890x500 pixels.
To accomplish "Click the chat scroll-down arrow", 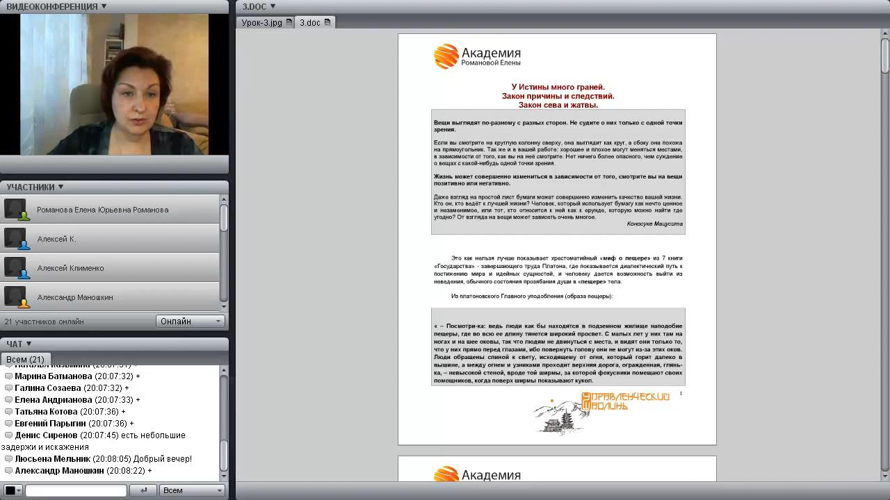I will point(224,477).
